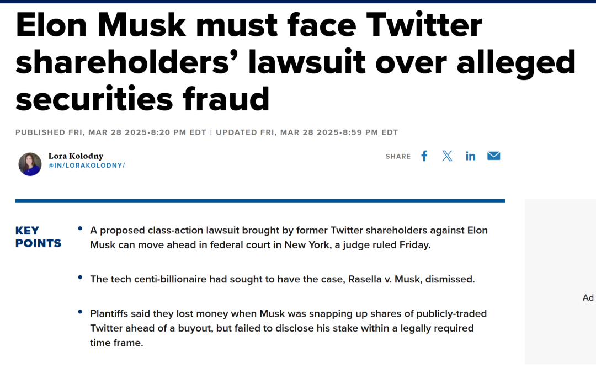Share the article by email envelope icon
This screenshot has width=596, height=368.
coord(494,156)
